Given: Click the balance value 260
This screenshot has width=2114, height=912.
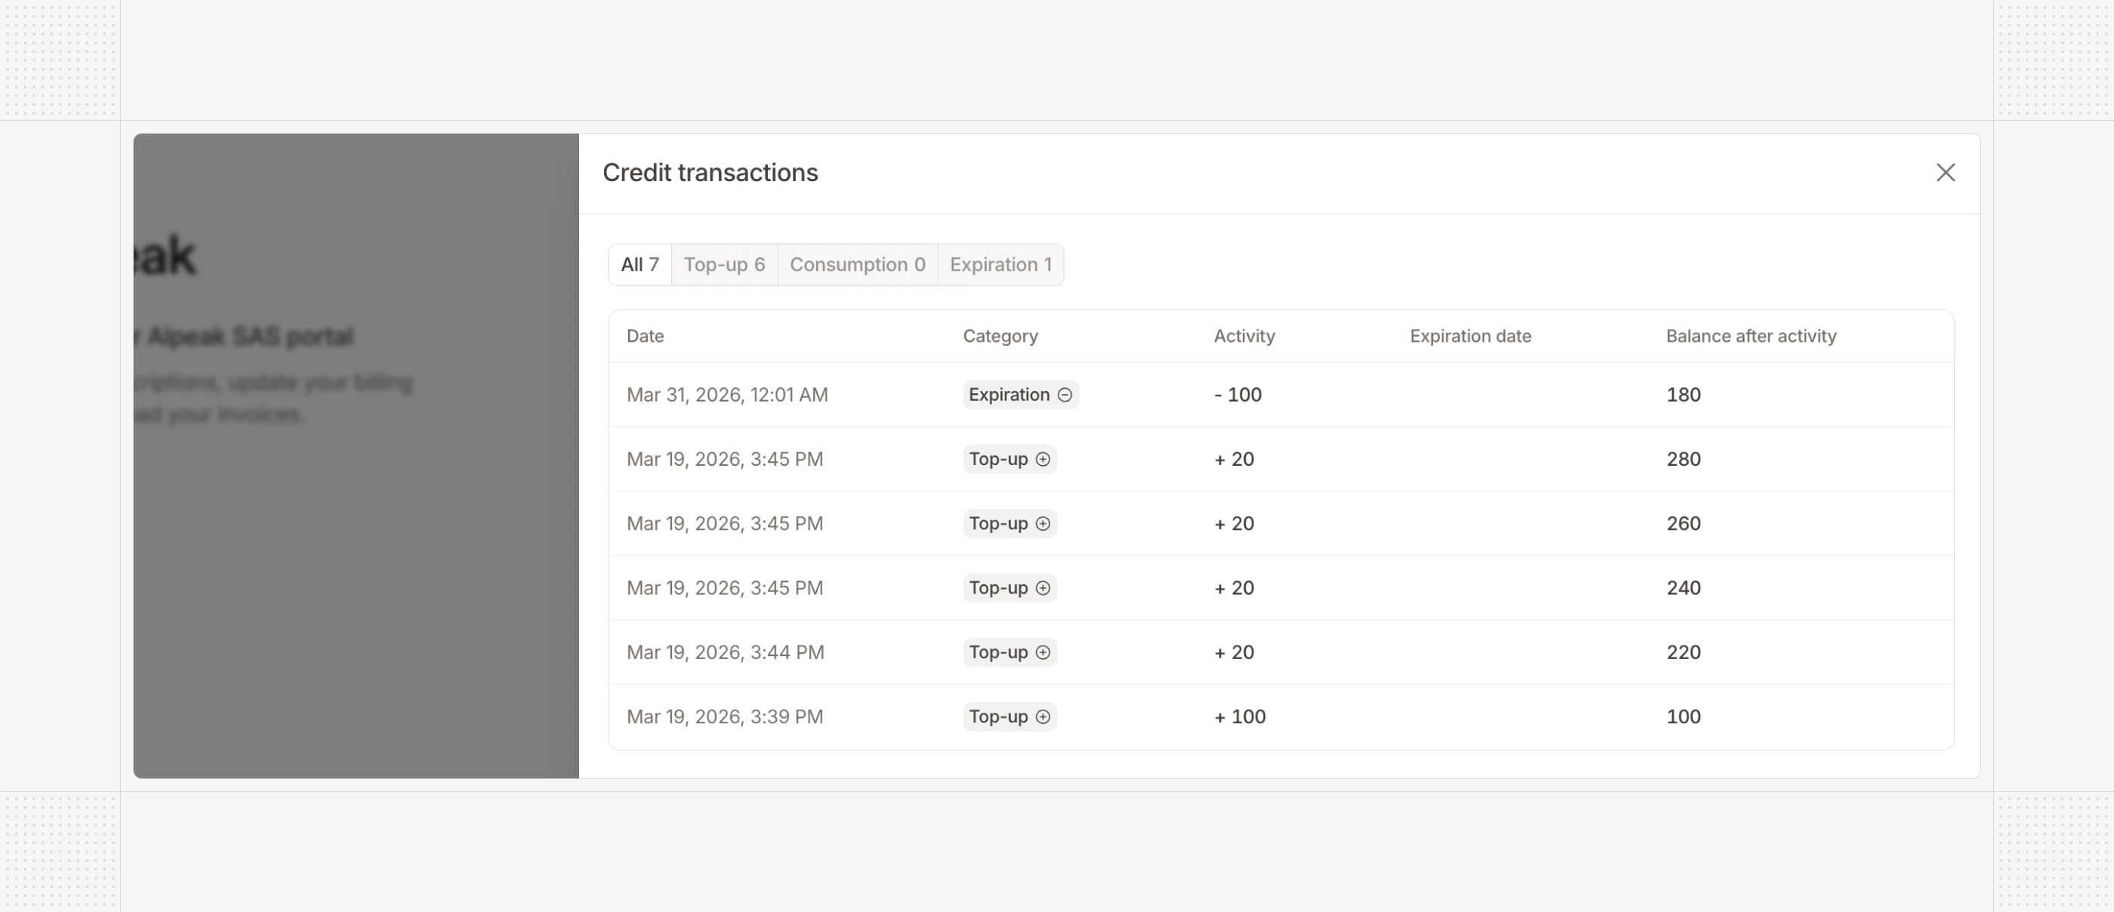Looking at the screenshot, I should (1683, 524).
